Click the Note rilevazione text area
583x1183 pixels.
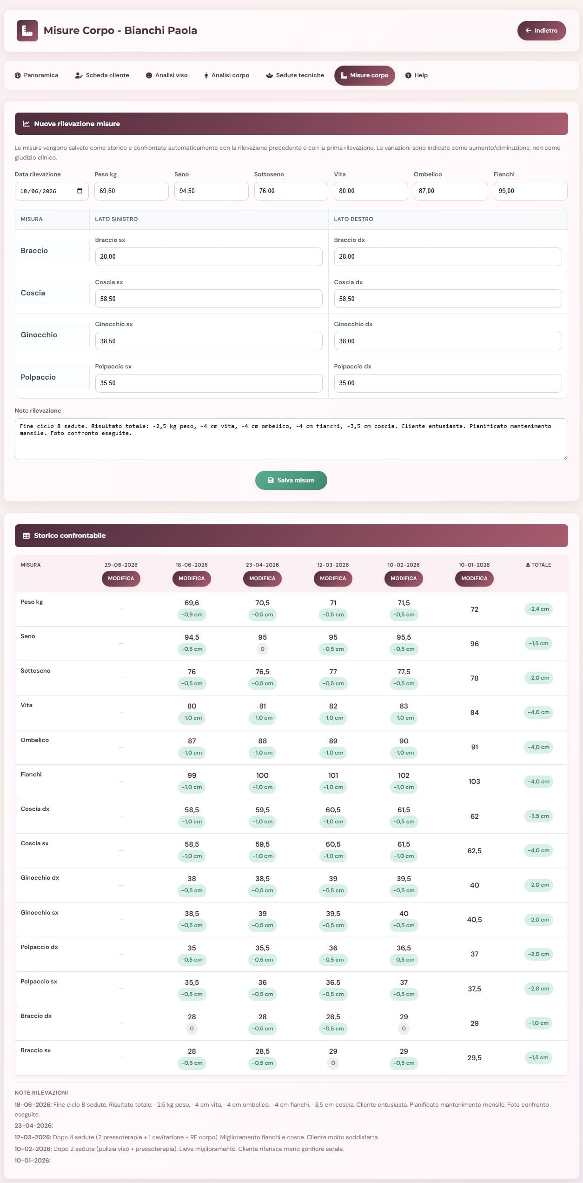291,439
